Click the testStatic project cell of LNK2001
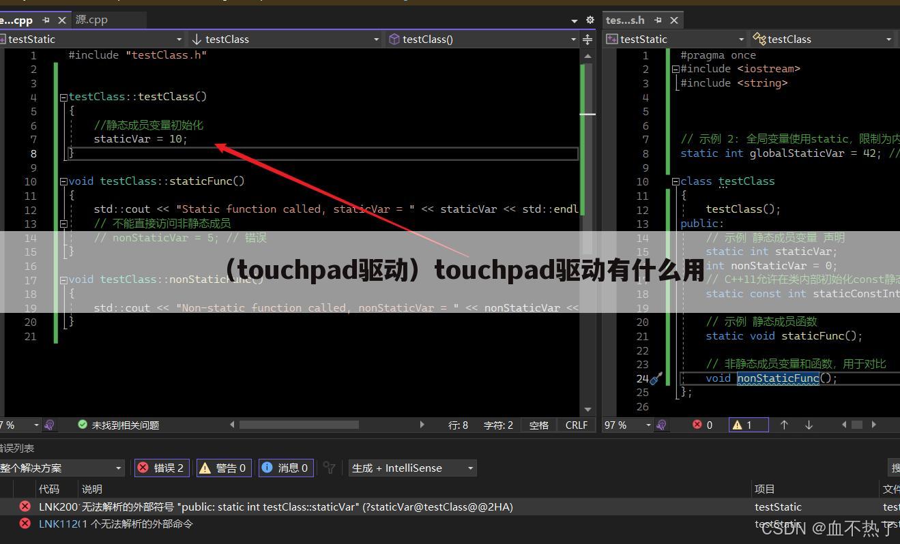This screenshot has height=544, width=900. [778, 507]
